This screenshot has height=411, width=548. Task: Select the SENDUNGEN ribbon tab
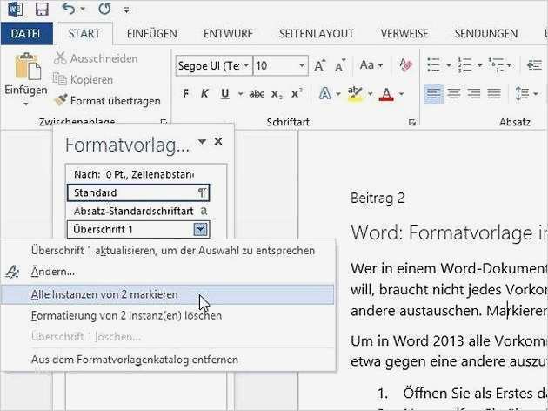pyautogui.click(x=485, y=34)
